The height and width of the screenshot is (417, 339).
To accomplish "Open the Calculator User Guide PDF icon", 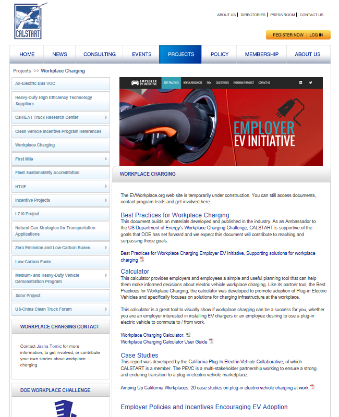I will tap(211, 341).
